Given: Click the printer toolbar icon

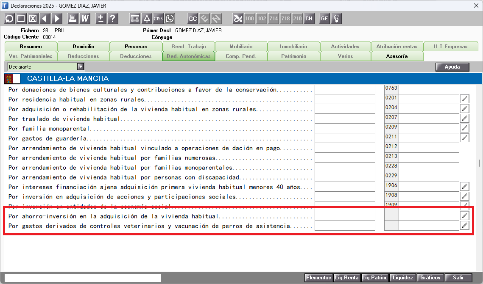Looking at the screenshot, I should point(73,19).
